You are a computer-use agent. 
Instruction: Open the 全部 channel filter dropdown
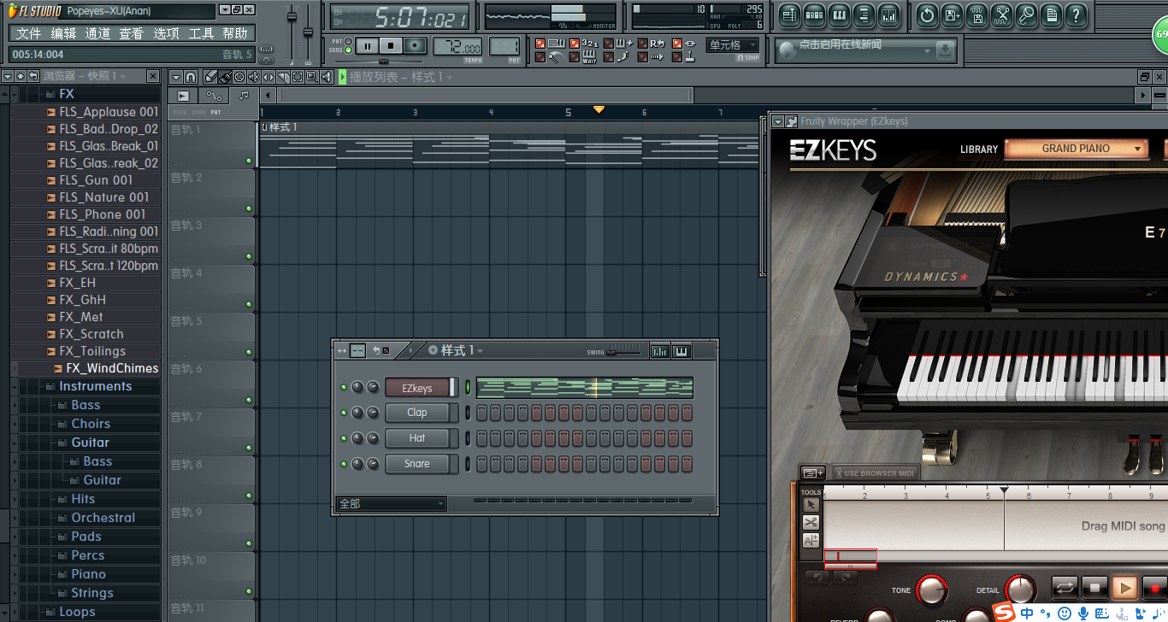392,504
